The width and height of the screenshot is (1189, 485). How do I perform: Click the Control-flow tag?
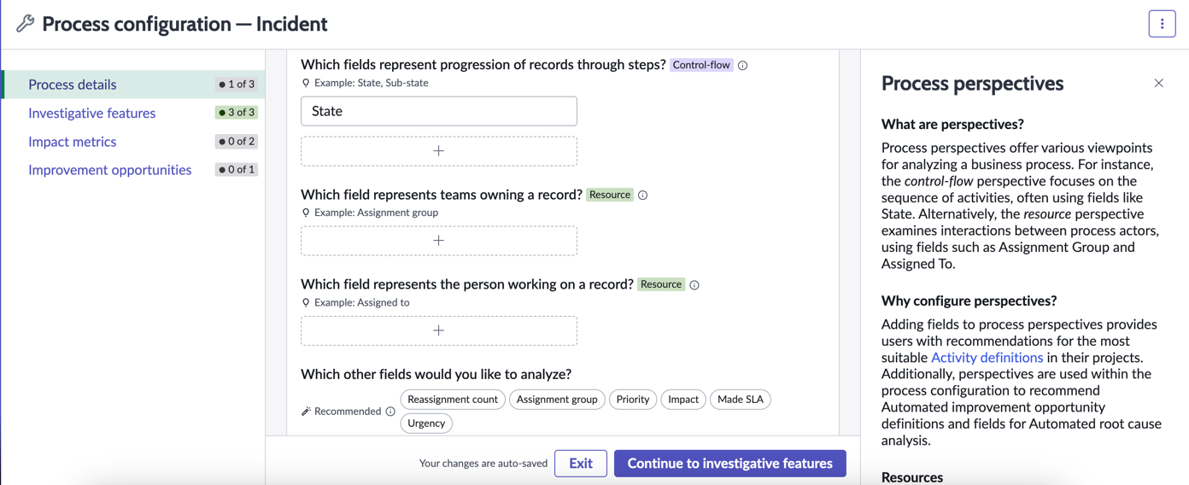(701, 65)
